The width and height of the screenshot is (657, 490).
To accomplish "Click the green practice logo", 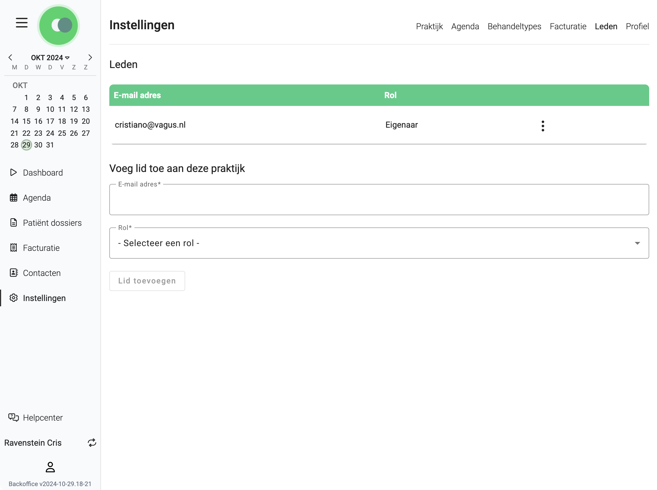I will coord(59,26).
